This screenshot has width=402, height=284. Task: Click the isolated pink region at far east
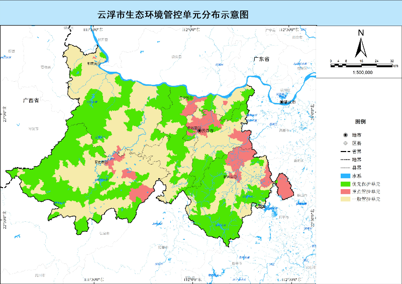[284, 187]
